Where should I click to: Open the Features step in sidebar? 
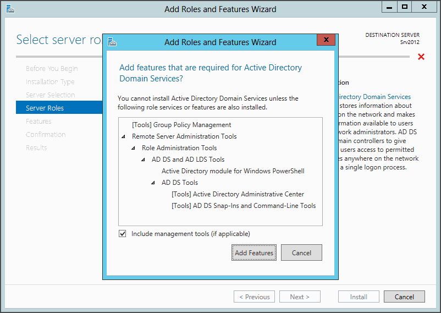tap(38, 122)
